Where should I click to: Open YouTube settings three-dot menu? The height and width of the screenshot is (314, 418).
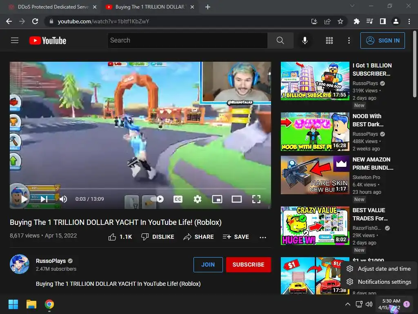pos(349,40)
